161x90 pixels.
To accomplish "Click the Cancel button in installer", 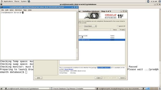I will (x=122, y=78).
